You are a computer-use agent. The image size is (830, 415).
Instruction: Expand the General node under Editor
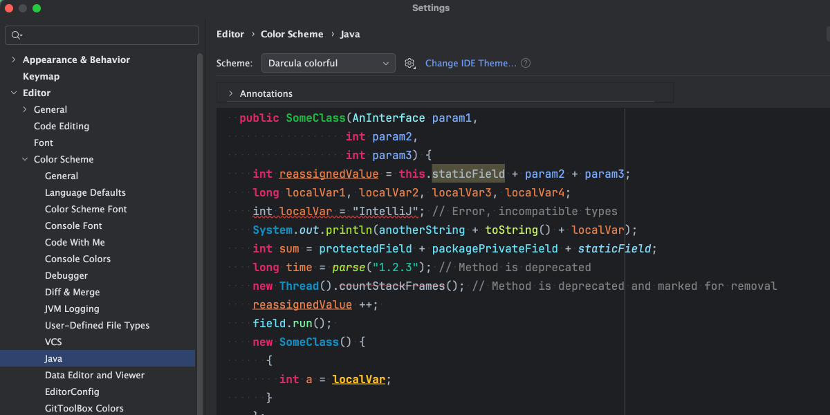point(24,109)
